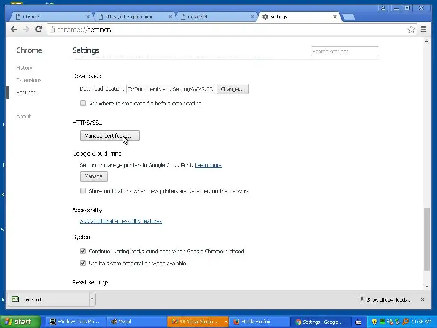Open the Chrome hamburger menu
This screenshot has height=328, width=437.
pyautogui.click(x=423, y=29)
